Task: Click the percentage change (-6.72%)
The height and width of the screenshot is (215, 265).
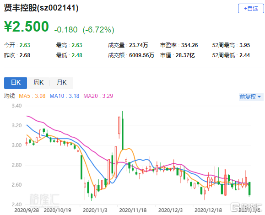Action: tap(98, 30)
